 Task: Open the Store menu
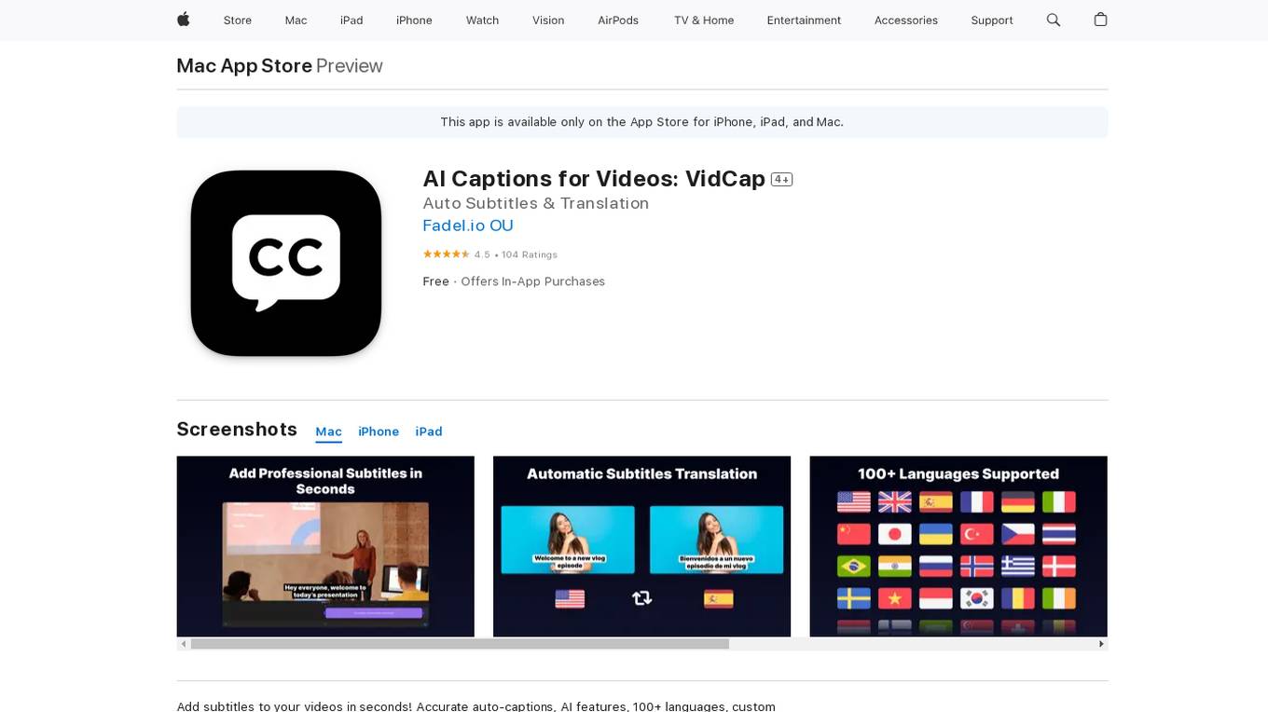(238, 21)
